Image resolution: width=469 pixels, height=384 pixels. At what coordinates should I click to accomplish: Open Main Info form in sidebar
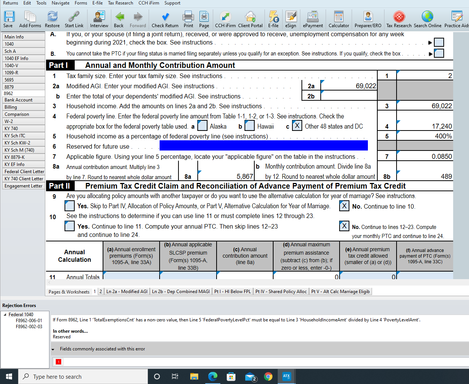23,37
